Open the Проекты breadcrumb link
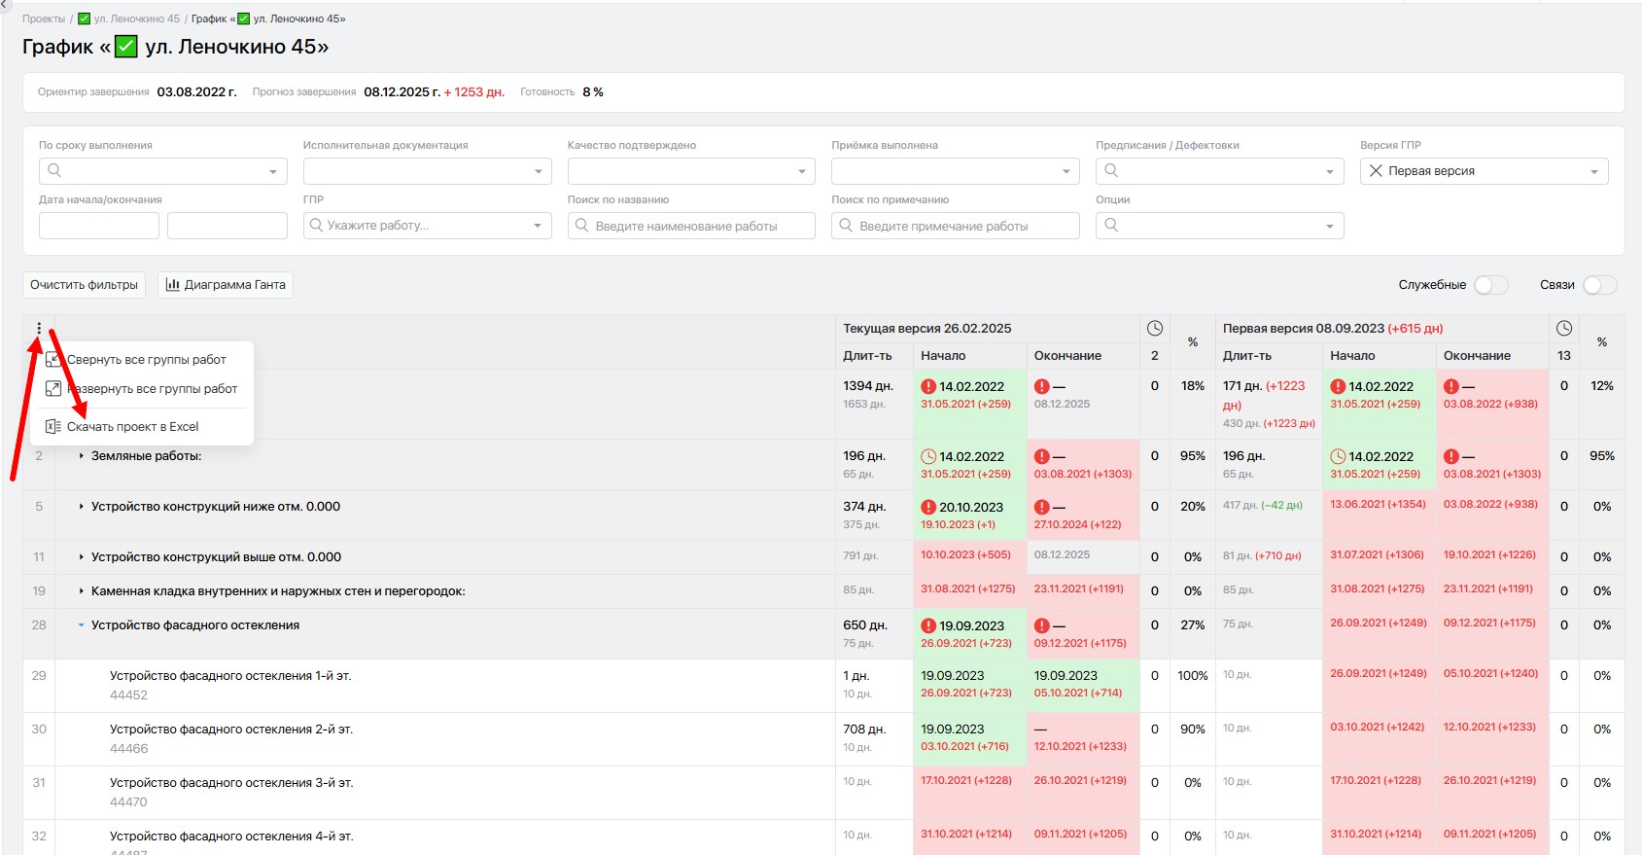 click(44, 18)
